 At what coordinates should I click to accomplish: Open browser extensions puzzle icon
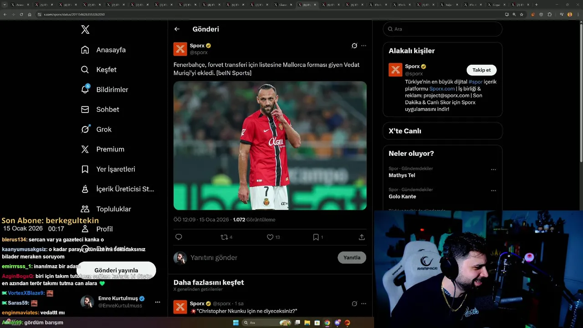click(550, 15)
